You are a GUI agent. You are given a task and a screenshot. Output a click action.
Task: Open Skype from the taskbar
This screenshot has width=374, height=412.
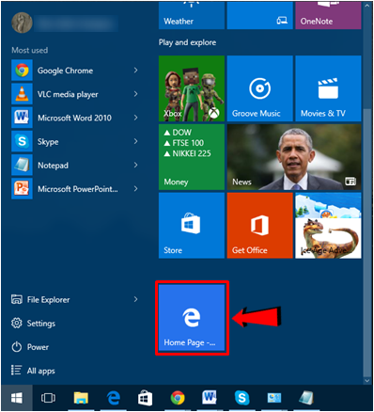click(x=242, y=398)
